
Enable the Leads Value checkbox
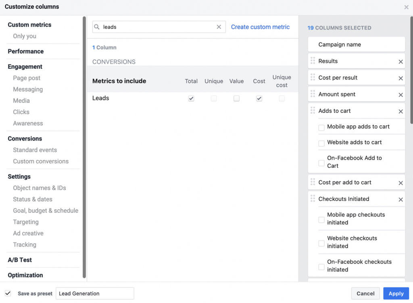click(236, 99)
